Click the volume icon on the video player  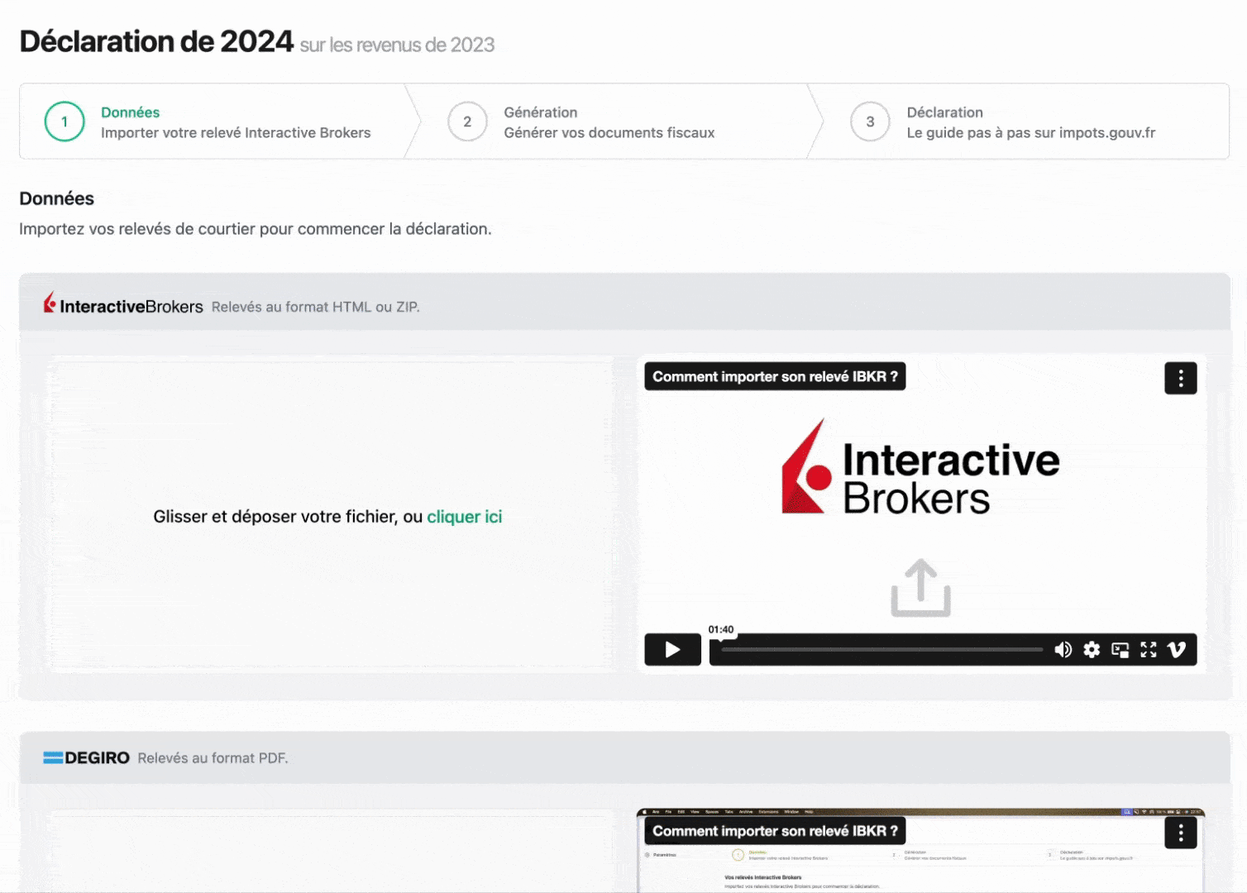(1063, 650)
